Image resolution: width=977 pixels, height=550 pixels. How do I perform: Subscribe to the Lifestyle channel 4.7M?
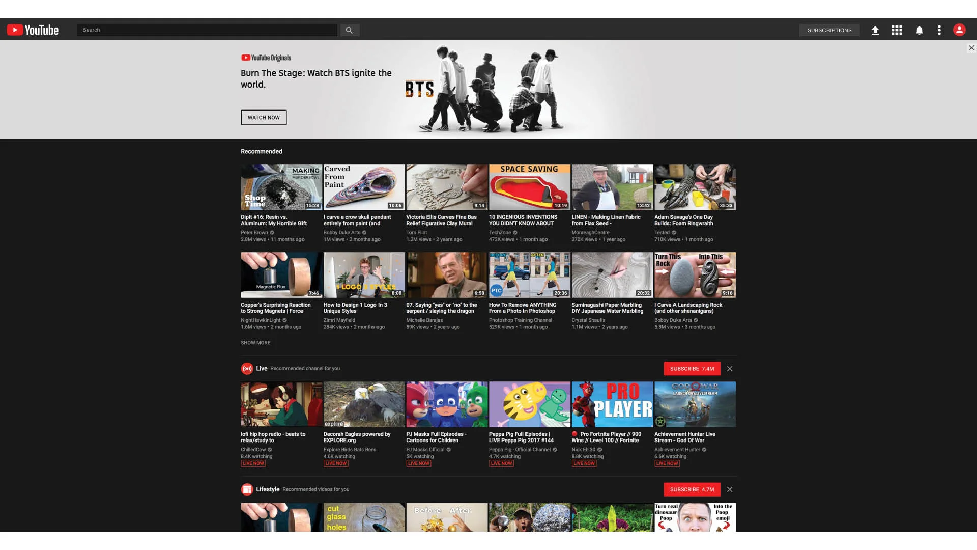tap(692, 489)
